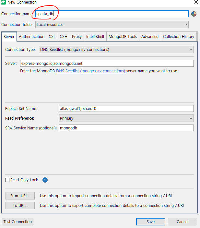Cancel the New Connection dialog
Screen dimensions: 200x228
[182, 222]
